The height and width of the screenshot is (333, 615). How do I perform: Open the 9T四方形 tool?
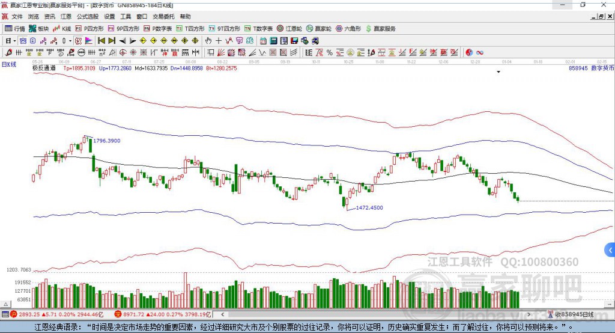click(225, 29)
